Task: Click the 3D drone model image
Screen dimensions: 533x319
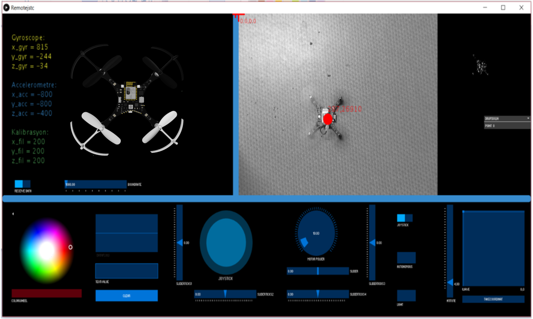Action: coord(127,100)
